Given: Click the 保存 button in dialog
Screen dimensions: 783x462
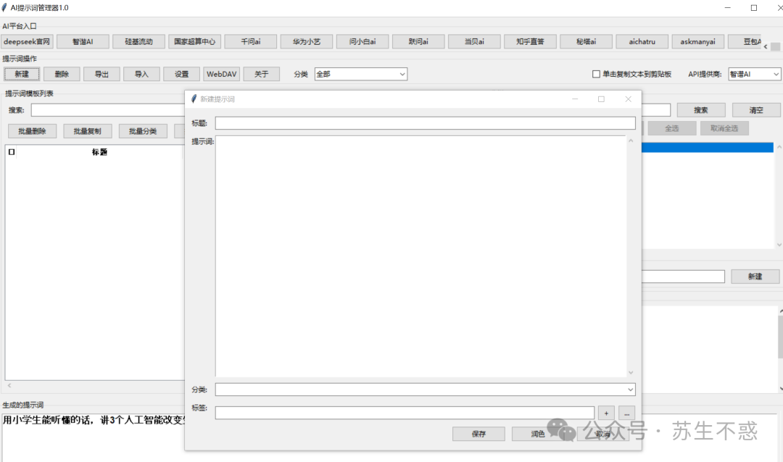Looking at the screenshot, I should point(479,434).
